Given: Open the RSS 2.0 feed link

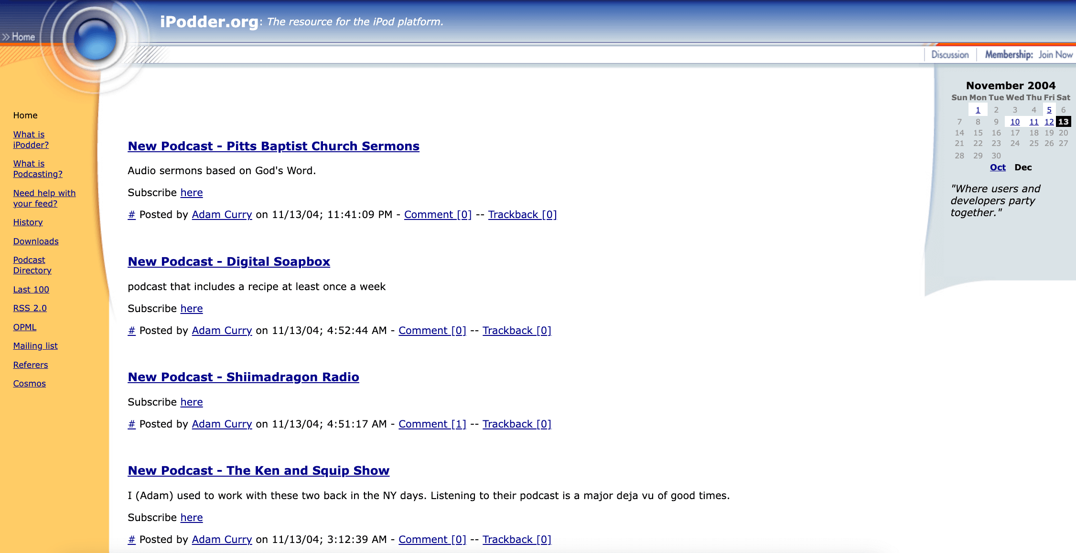Looking at the screenshot, I should coord(30,308).
